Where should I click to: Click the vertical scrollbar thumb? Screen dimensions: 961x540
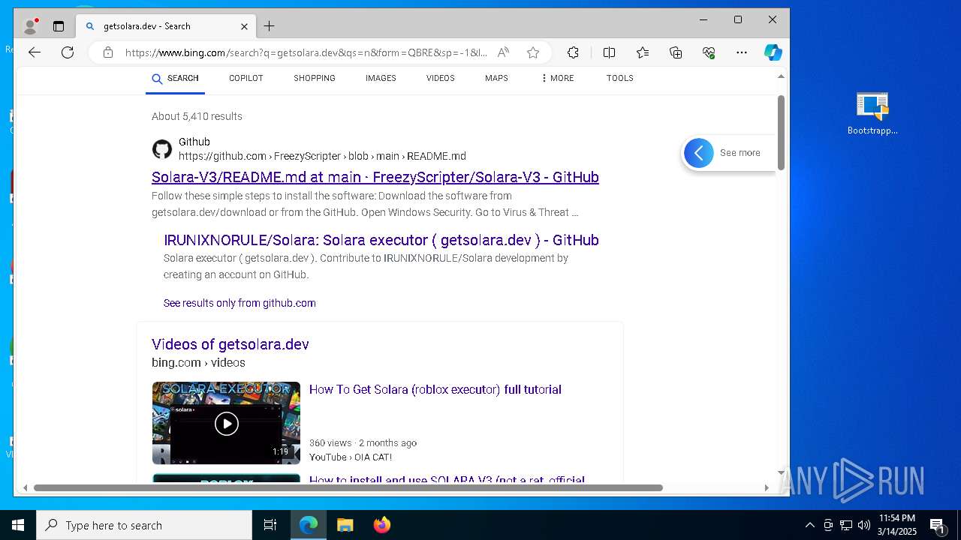tap(781, 133)
